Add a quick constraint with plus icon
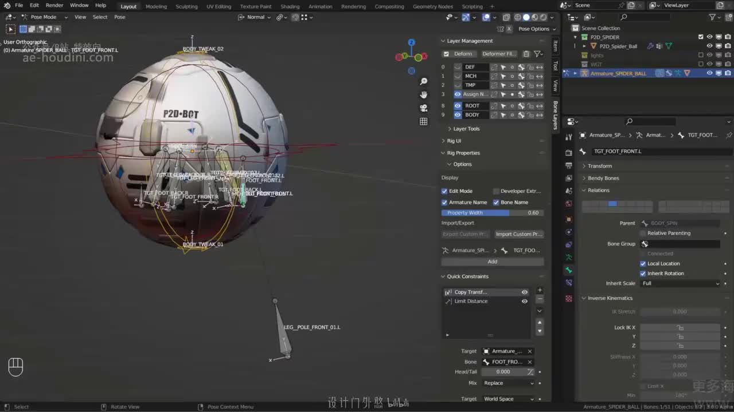Screen dimensions: 734x412 (x=540, y=290)
